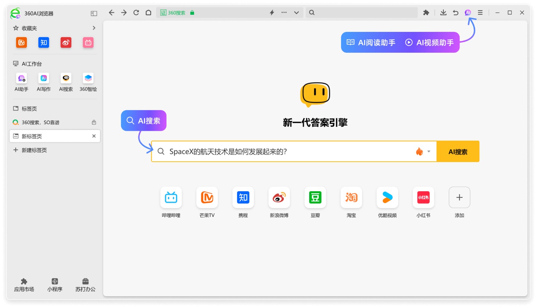
Task: Click the yellow AI搜索 button
Action: point(458,151)
